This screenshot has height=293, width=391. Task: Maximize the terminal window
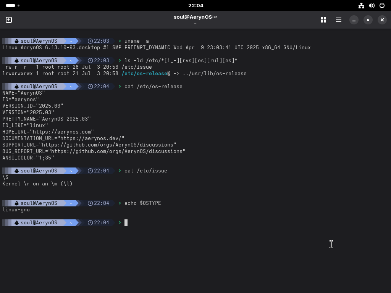(x=368, y=20)
